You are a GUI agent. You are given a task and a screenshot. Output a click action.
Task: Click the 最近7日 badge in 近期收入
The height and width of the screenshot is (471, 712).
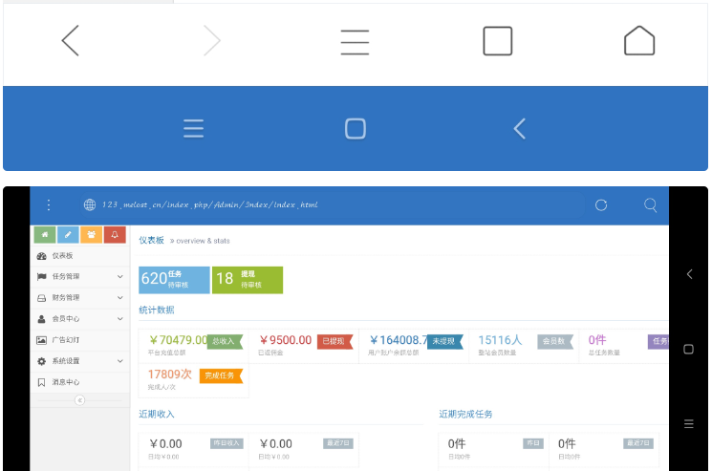[338, 443]
